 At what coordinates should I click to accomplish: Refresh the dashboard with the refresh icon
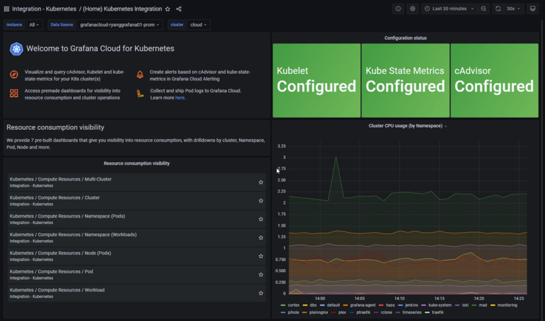(498, 9)
